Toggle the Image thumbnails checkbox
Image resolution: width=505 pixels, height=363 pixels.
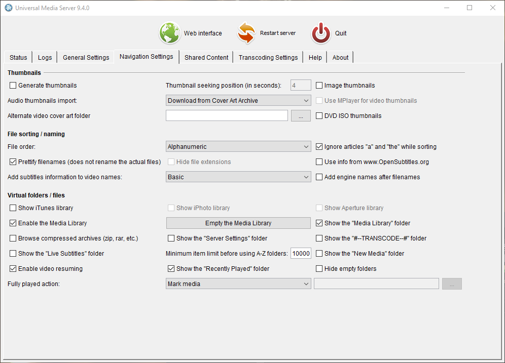pyautogui.click(x=319, y=85)
